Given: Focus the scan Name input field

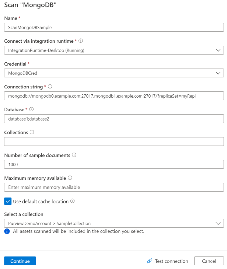Looking at the screenshot, I should click(113, 27).
